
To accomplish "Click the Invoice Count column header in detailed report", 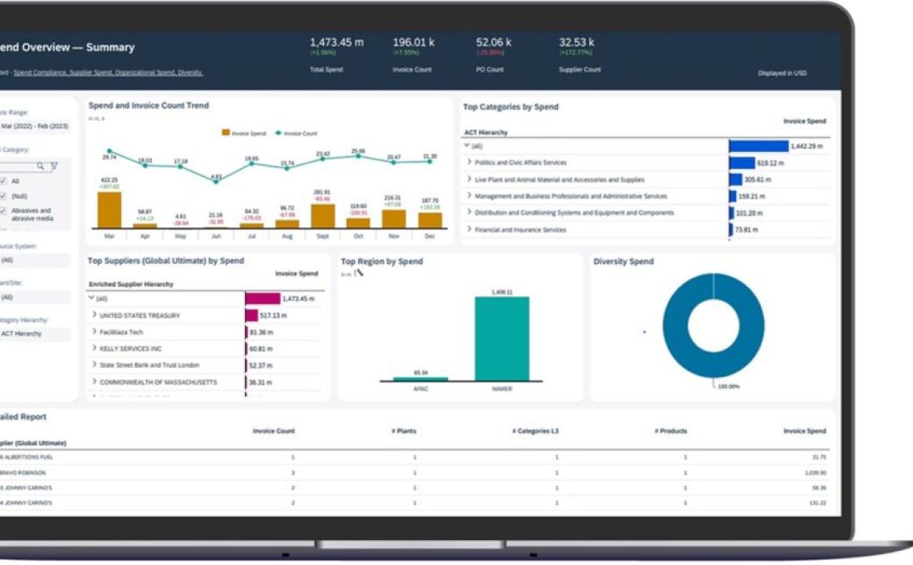I will [x=274, y=431].
